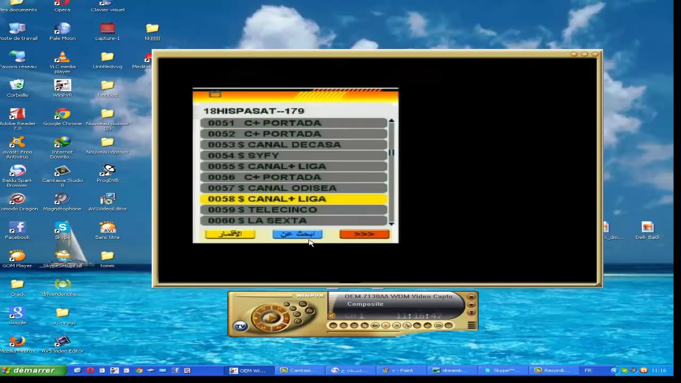Image resolution: width=681 pixels, height=383 pixels.
Task: Select channel 0059 TELECINCO
Action: (x=293, y=210)
